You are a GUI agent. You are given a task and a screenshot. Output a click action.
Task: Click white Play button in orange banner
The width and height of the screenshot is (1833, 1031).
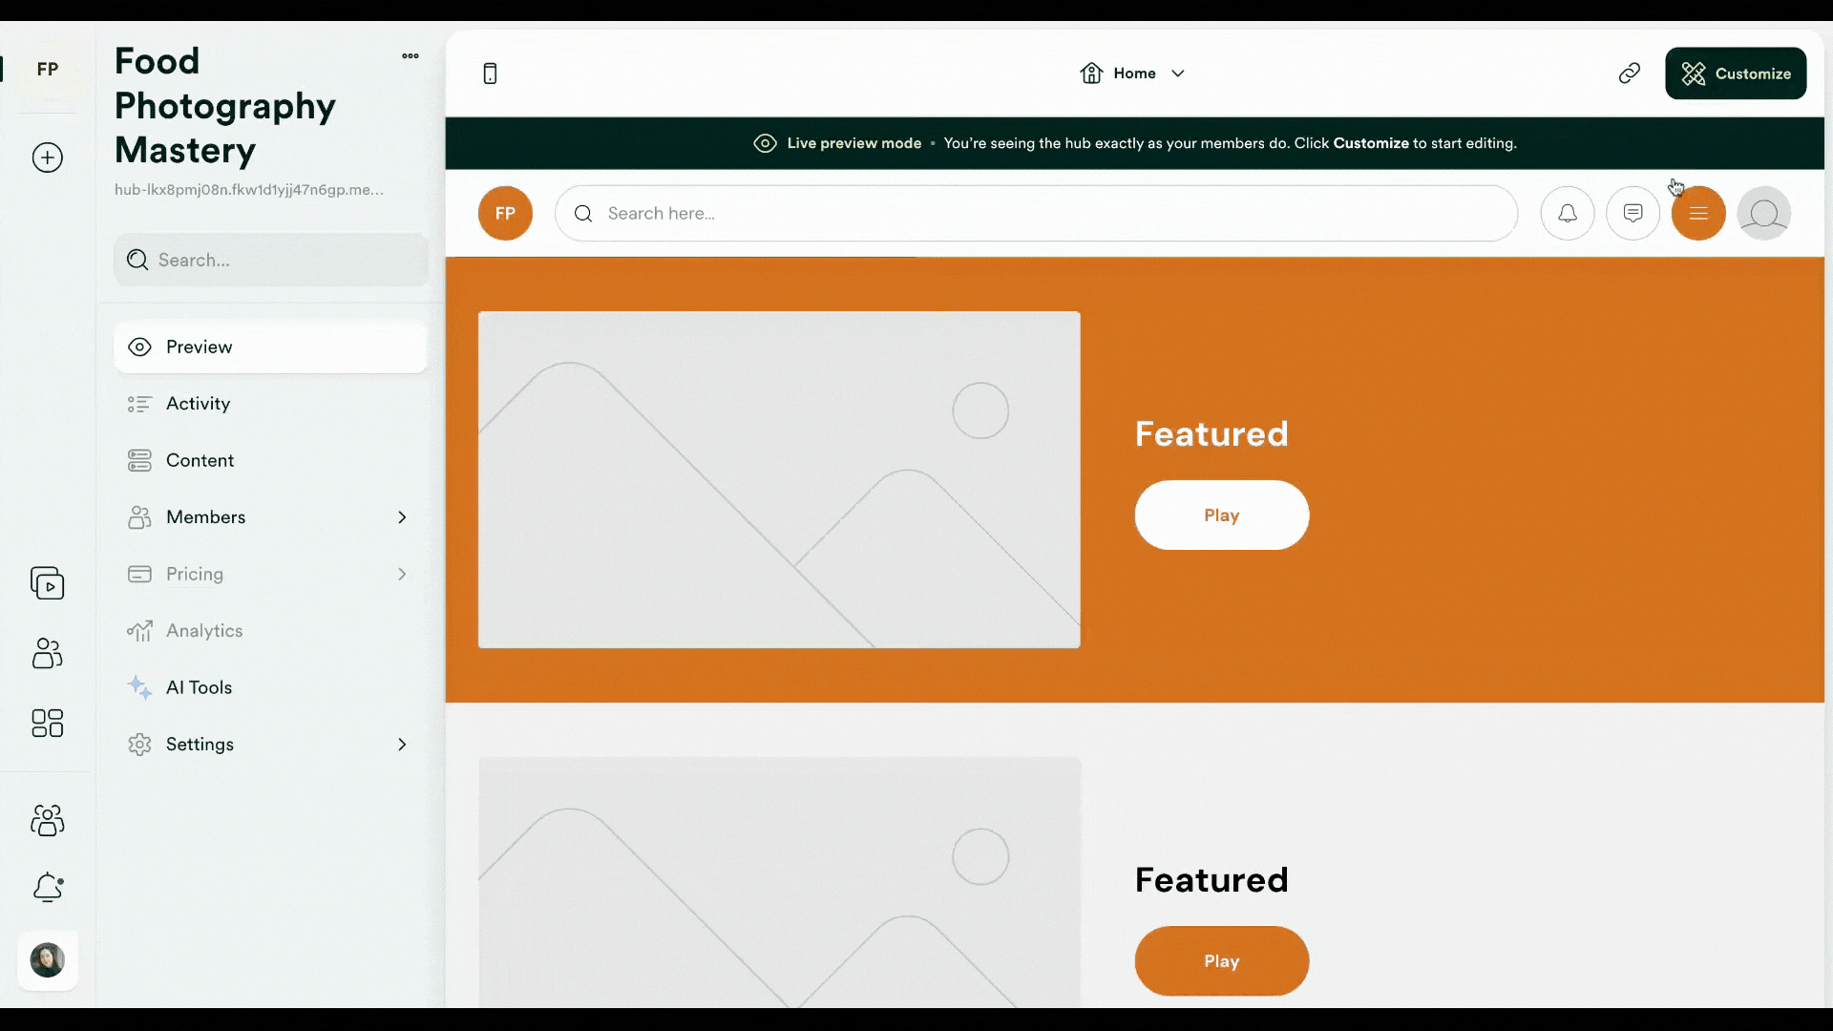[1221, 515]
